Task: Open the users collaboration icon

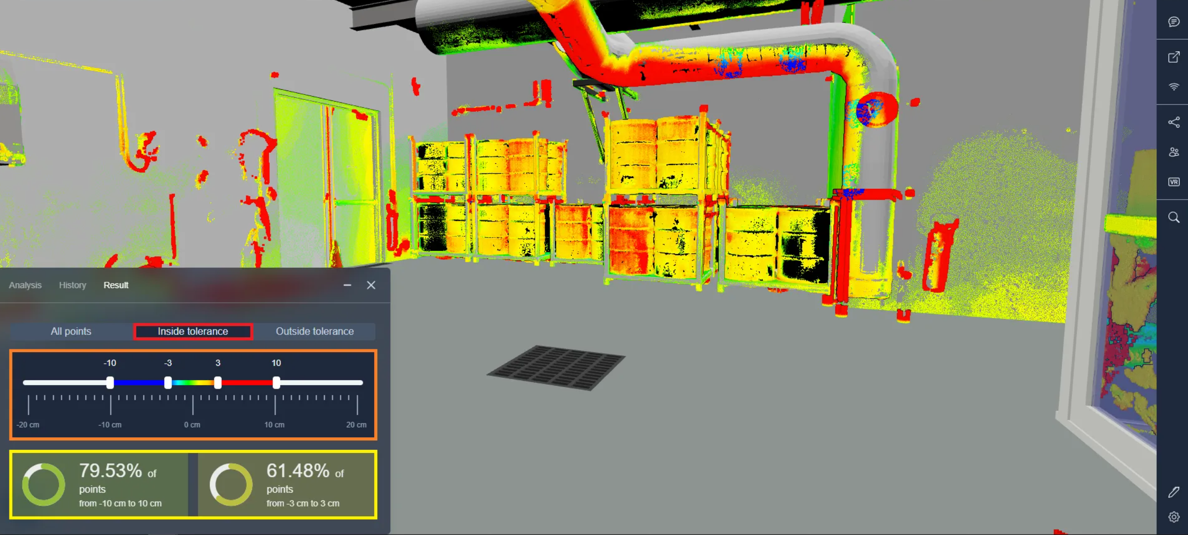Action: point(1174,152)
